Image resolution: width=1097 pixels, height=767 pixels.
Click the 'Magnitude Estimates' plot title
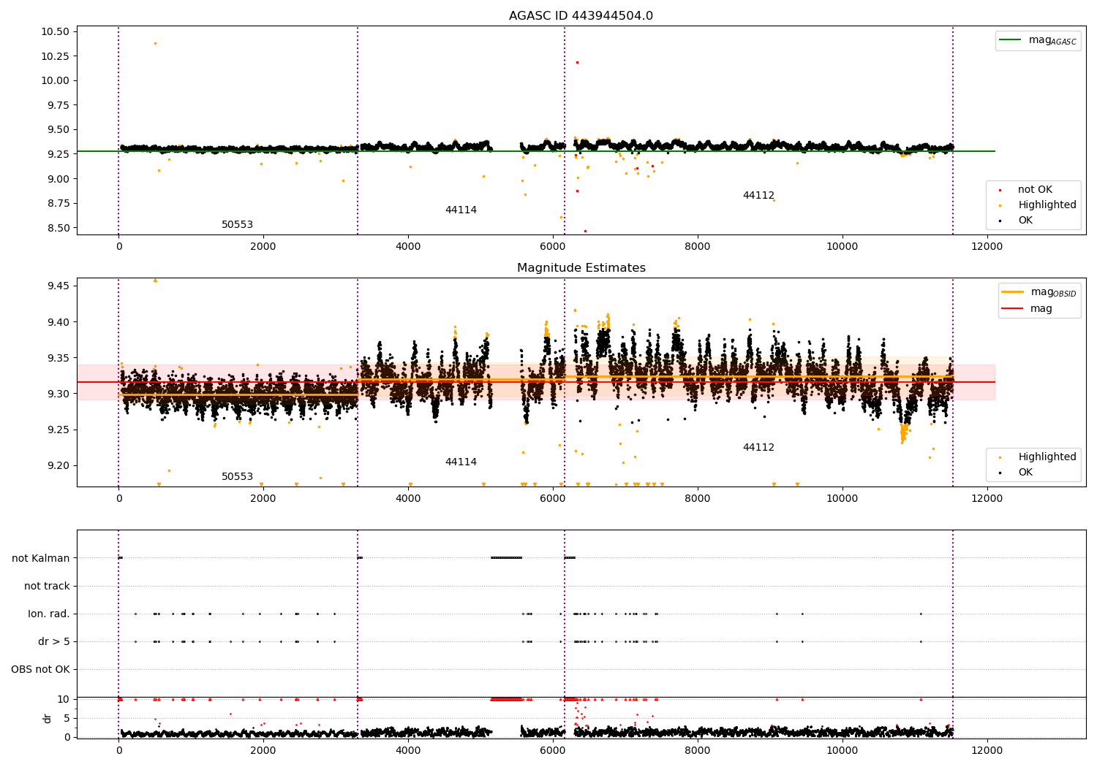pyautogui.click(x=581, y=268)
